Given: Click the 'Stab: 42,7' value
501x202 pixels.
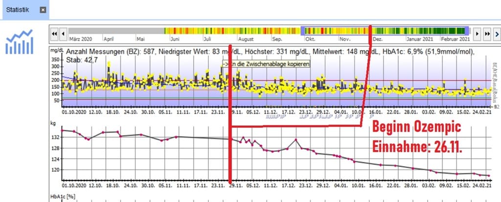Looking at the screenshot, I should click(x=82, y=60).
